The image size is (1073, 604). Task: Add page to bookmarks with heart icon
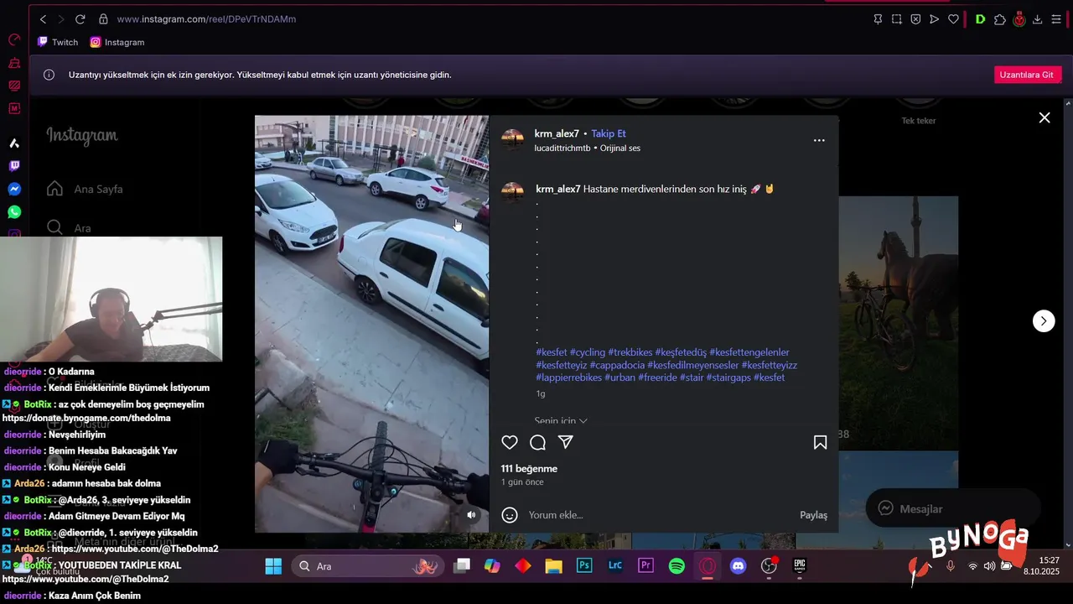click(953, 19)
